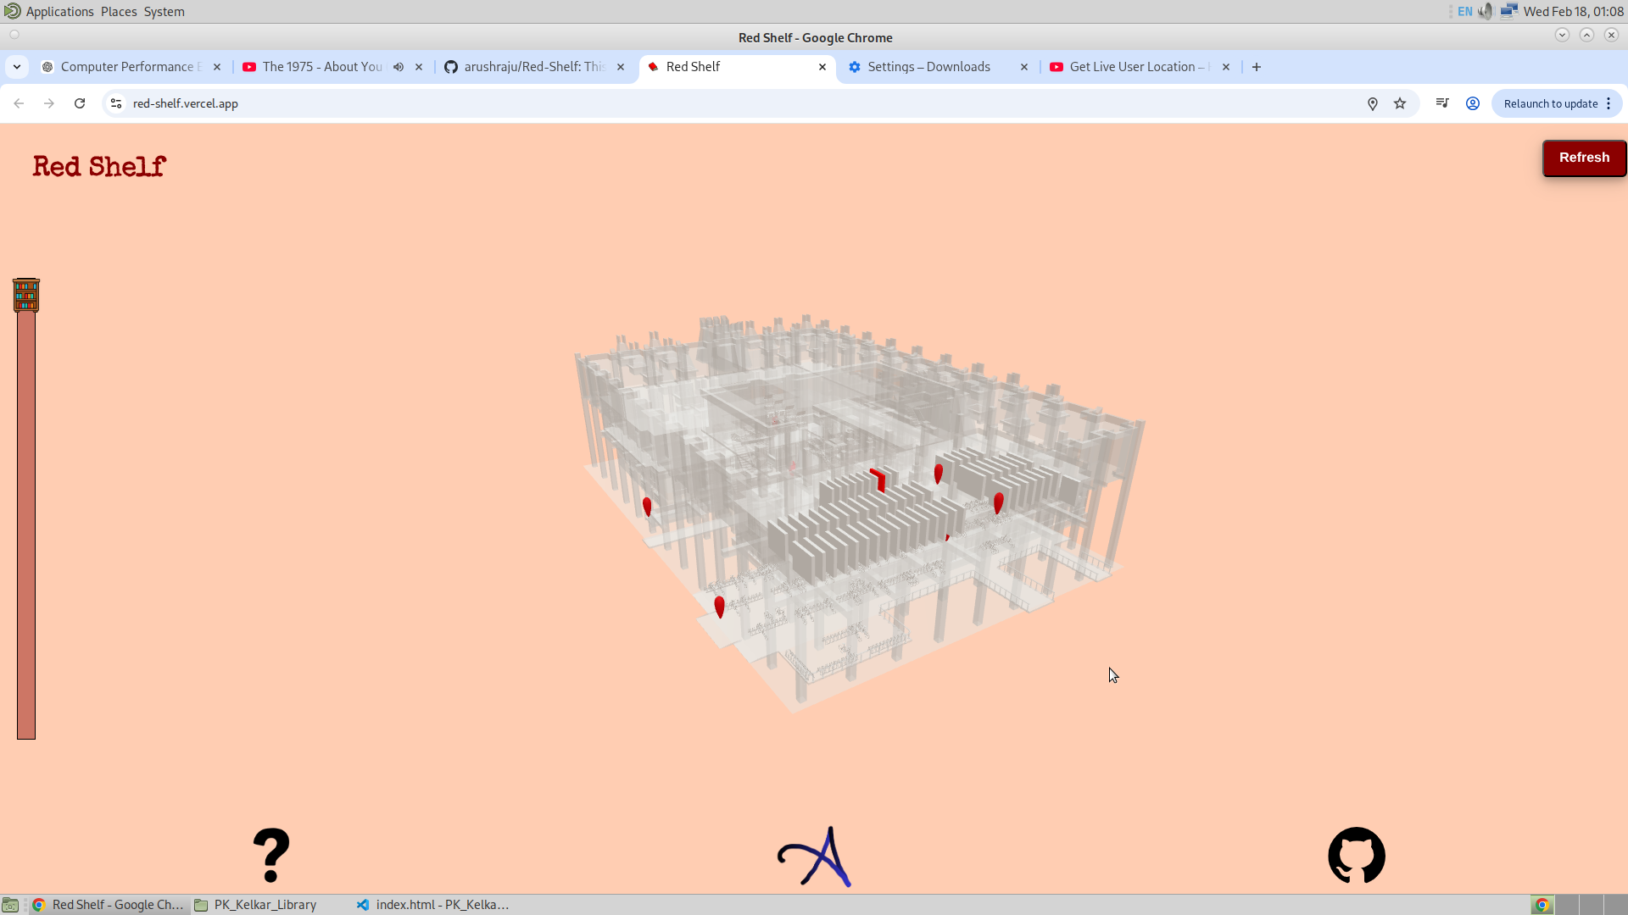Open the Chrome profile icon
This screenshot has height=915, width=1628.
point(1473,103)
